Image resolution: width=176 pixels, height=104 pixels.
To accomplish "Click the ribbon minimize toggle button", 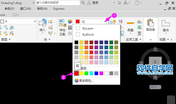I will tap(15, 15).
